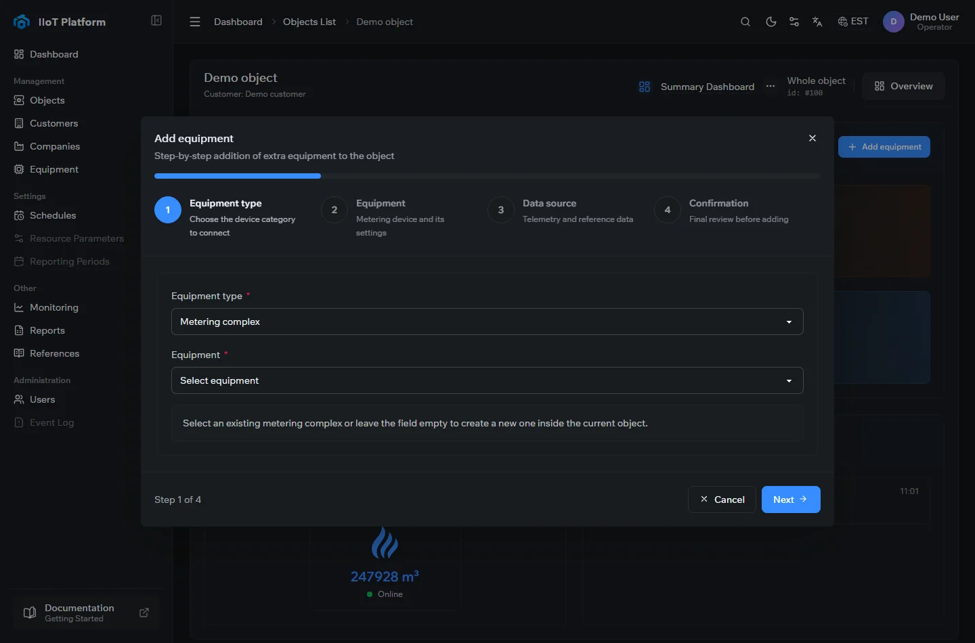Open Summary Dashboard selector

(x=707, y=87)
